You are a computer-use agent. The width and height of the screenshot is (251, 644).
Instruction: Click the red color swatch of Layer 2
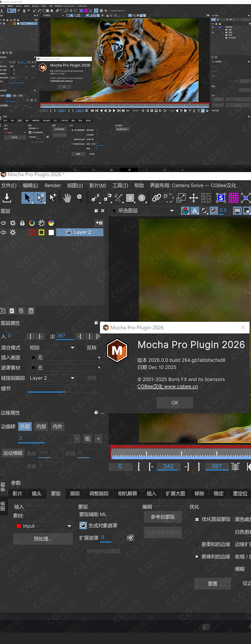tap(32, 232)
